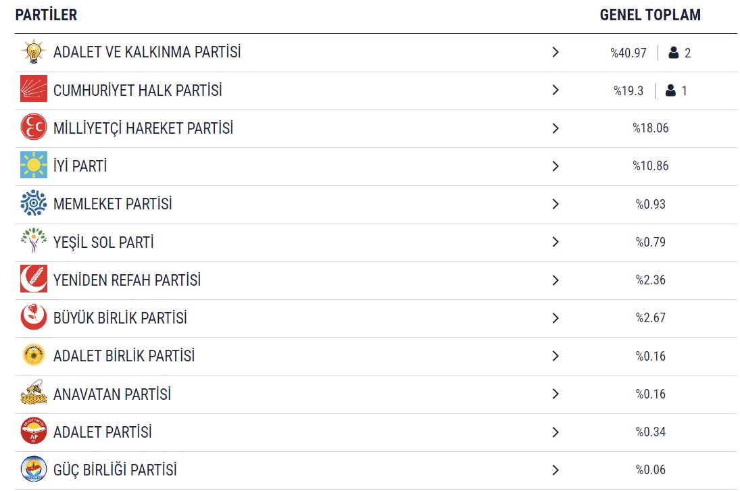Click the Cumhuriyet Halk Partisi red logo

point(33,90)
